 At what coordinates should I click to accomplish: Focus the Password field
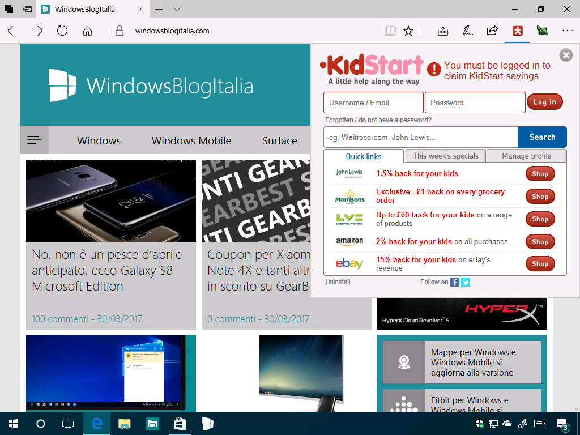475,103
